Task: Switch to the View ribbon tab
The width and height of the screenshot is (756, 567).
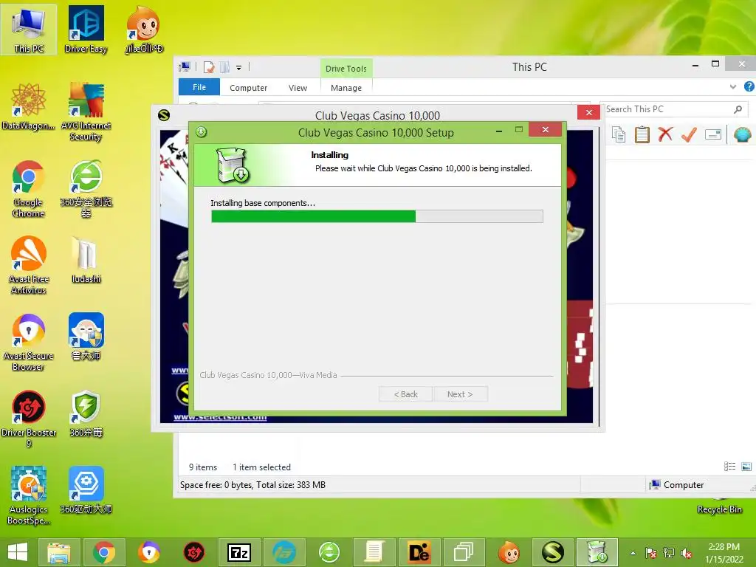Action: pos(298,88)
